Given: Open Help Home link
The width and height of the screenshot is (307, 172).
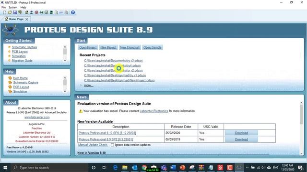Looking at the screenshot, I should (x=20, y=78).
